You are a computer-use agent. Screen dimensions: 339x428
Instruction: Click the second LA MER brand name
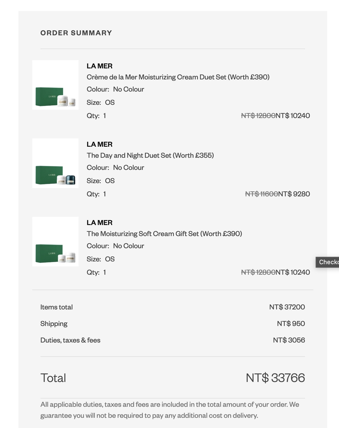click(99, 145)
